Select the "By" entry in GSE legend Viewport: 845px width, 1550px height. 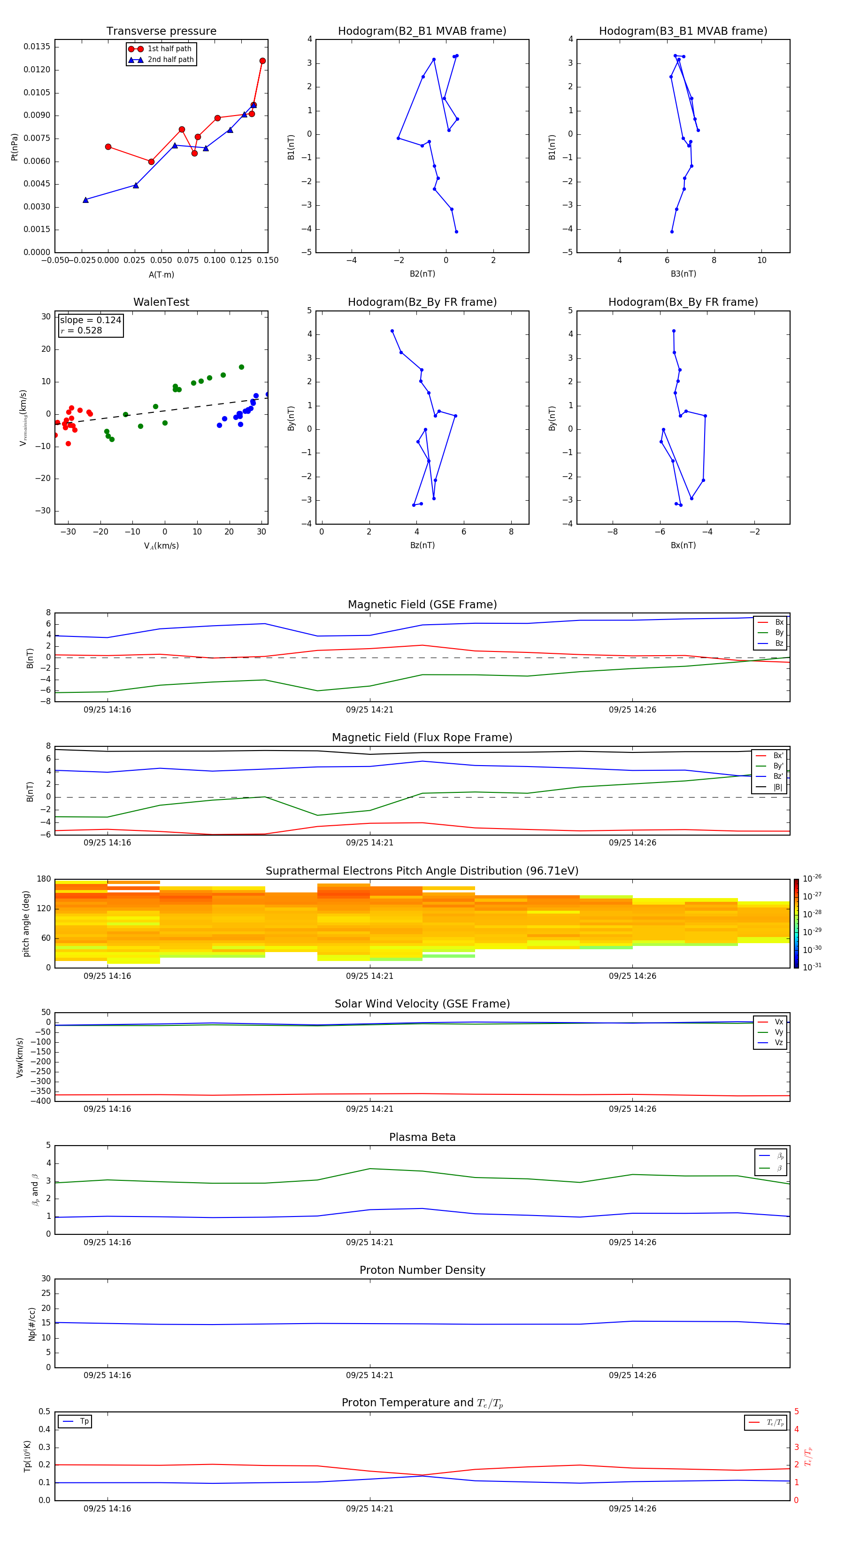pos(770,633)
